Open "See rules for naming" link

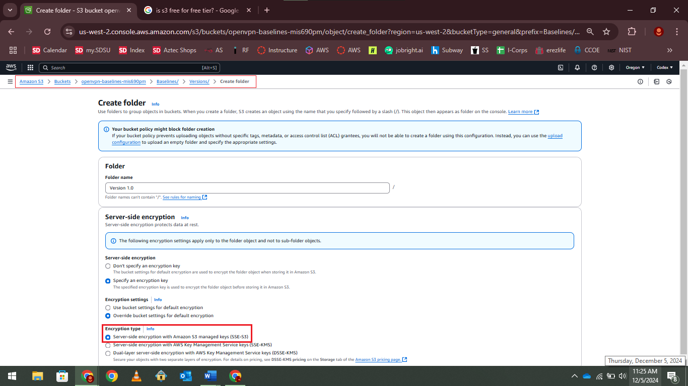click(x=184, y=197)
